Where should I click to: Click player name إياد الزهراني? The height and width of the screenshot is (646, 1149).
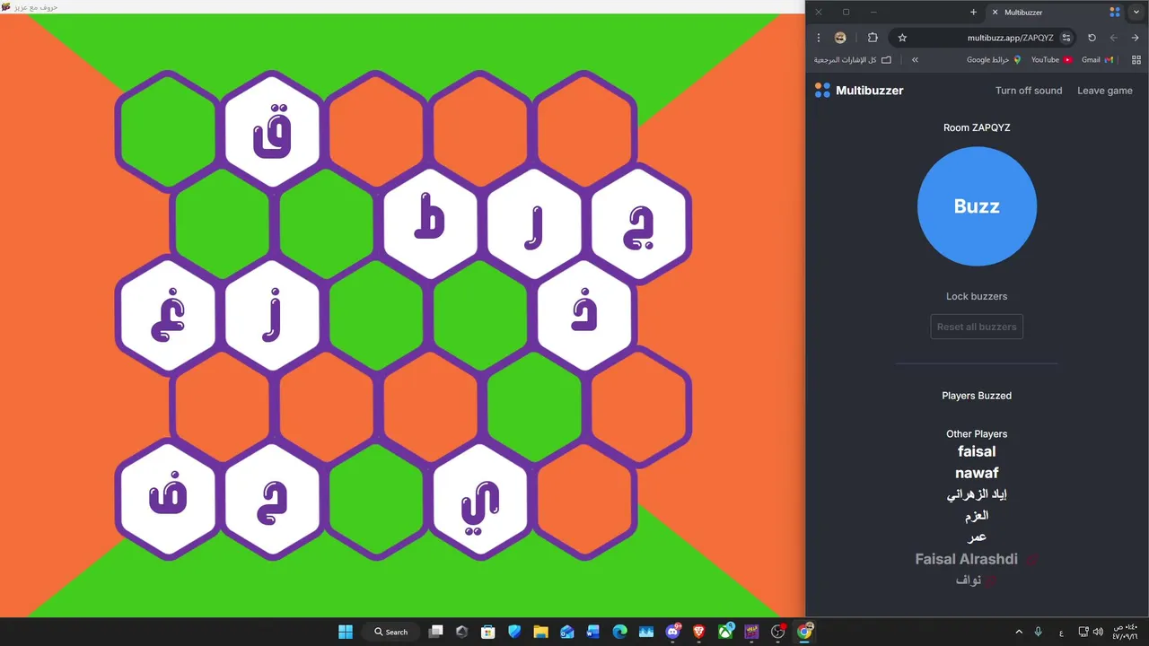pos(977,494)
